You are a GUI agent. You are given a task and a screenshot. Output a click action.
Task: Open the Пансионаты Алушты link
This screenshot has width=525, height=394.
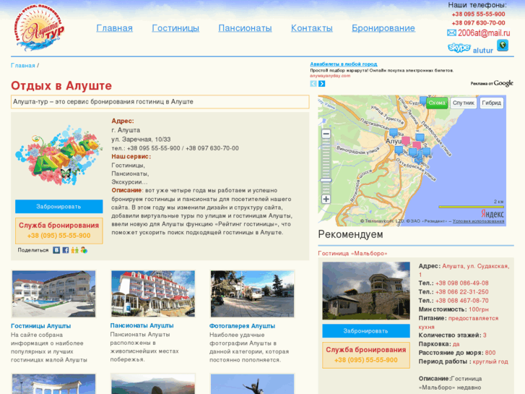142,325
